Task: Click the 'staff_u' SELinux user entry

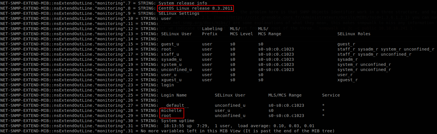Action: [170, 54]
